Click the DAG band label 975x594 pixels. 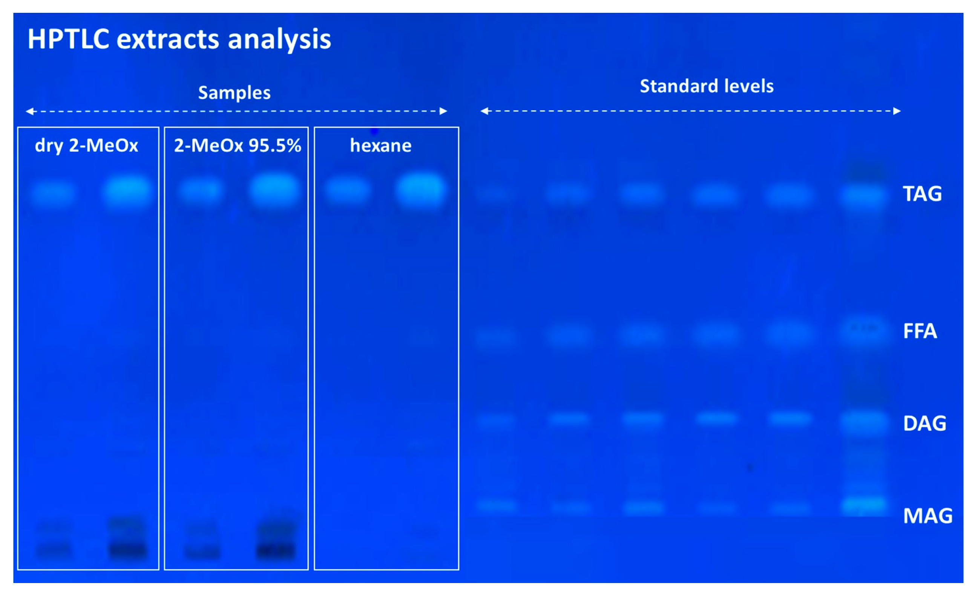coord(924,423)
